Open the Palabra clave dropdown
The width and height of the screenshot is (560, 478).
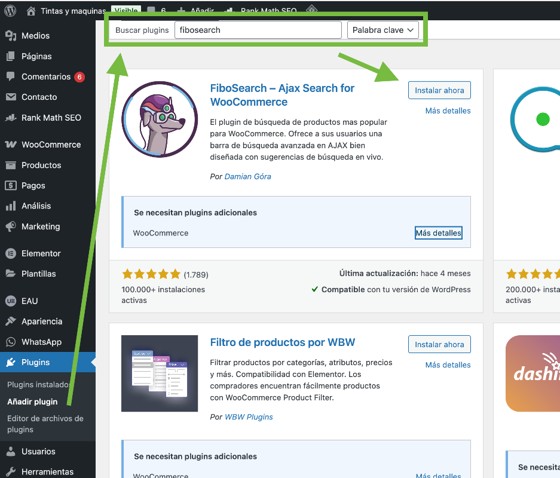(x=382, y=29)
